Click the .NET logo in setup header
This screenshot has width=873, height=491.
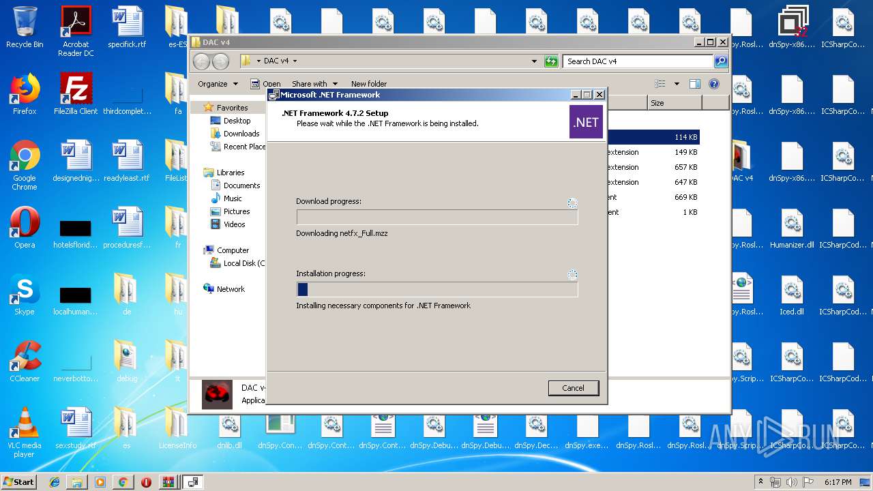[586, 122]
